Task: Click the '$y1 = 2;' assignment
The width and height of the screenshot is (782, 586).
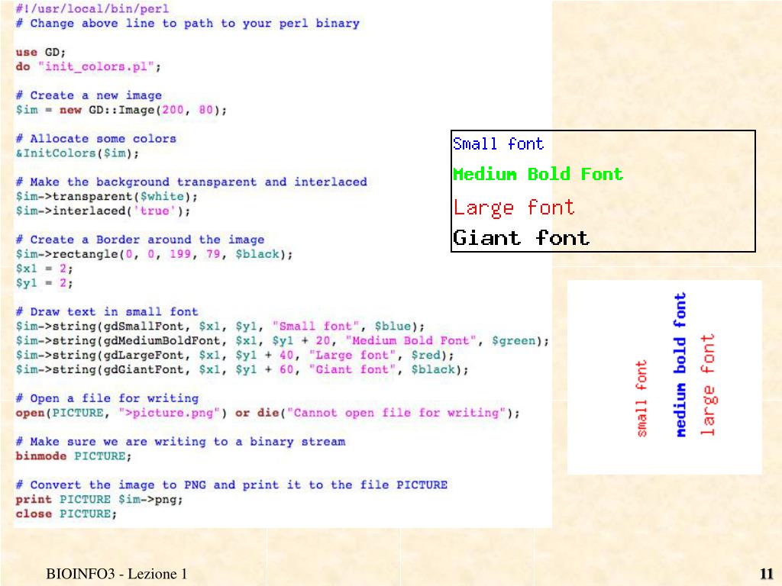Action: 44,283
